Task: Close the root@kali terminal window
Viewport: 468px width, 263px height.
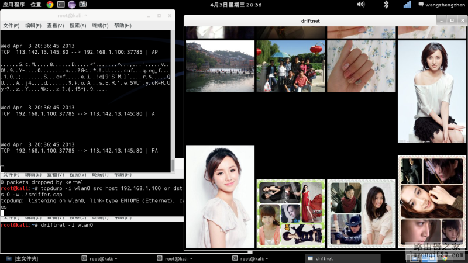Action: click(170, 16)
